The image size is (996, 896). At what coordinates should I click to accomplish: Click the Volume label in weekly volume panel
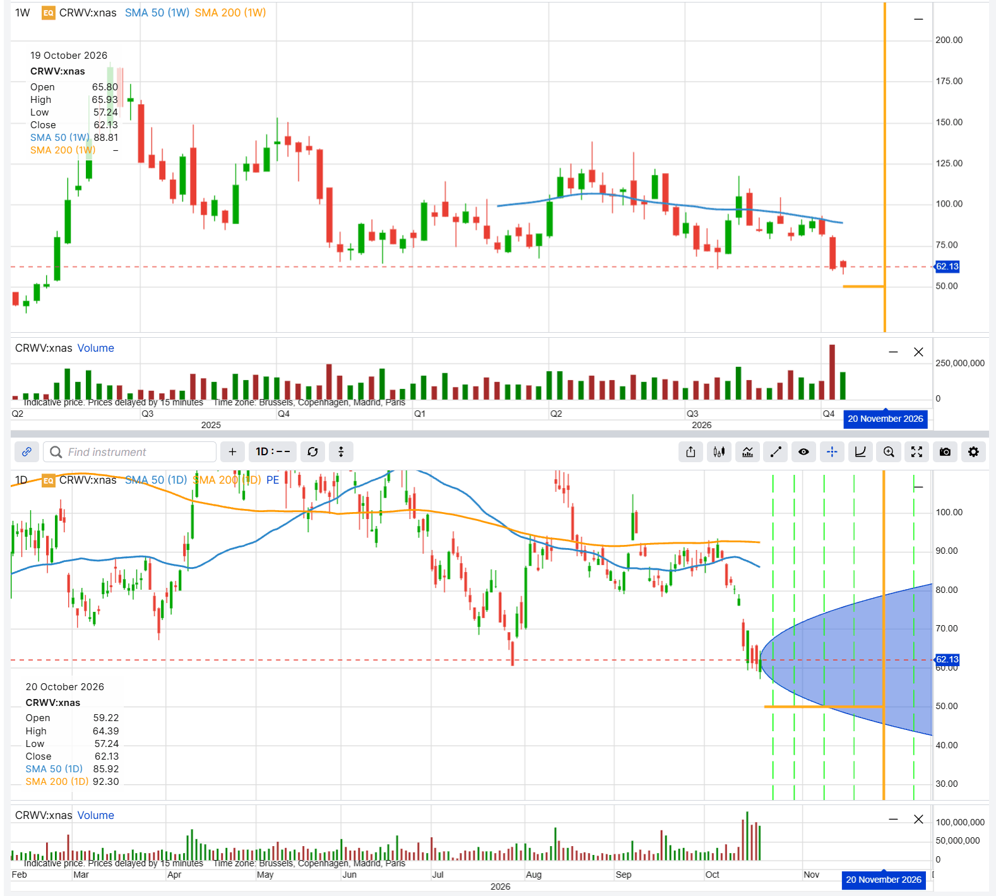96,348
